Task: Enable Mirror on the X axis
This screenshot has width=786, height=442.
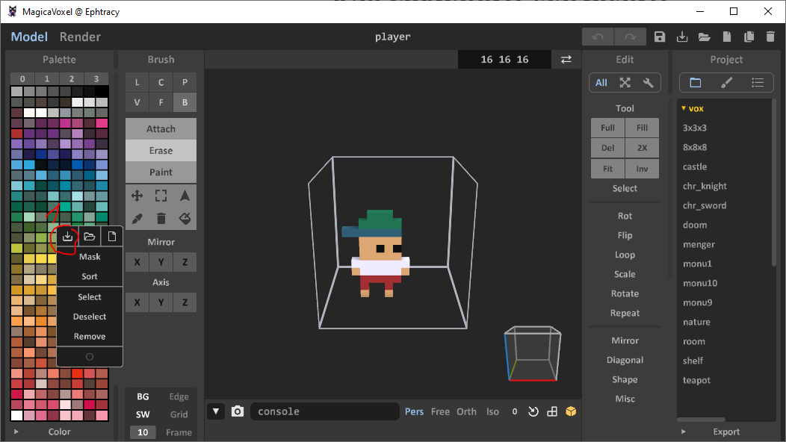Action: 137,261
